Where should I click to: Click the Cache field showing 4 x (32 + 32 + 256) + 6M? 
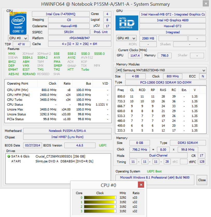80,44
